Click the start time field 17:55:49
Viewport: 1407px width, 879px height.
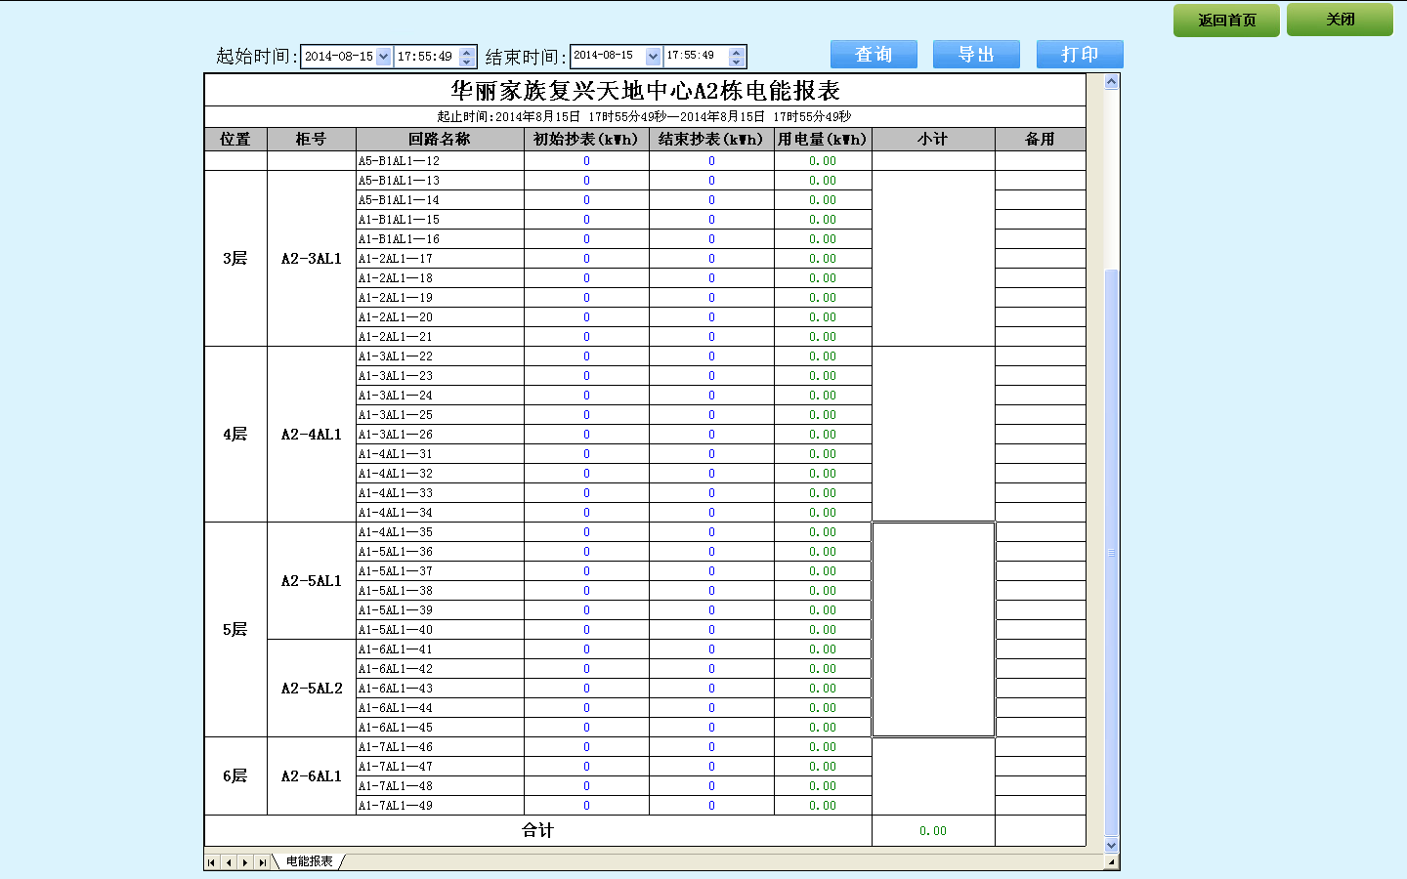click(426, 57)
